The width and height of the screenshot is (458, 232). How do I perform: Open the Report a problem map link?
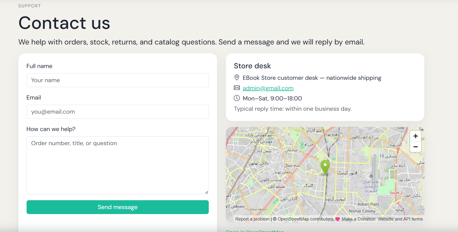[252, 219]
